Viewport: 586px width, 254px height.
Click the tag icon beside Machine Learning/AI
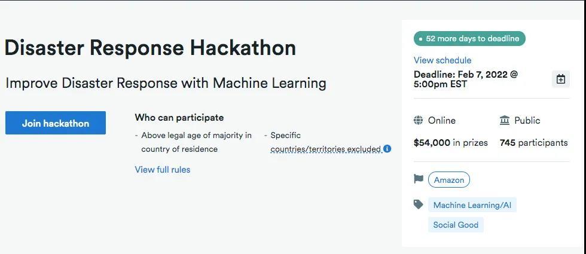(419, 204)
